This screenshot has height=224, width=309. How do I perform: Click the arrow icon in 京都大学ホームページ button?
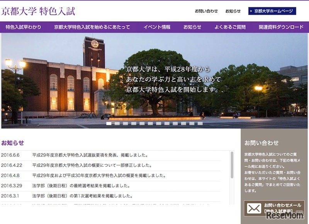coord(251,11)
